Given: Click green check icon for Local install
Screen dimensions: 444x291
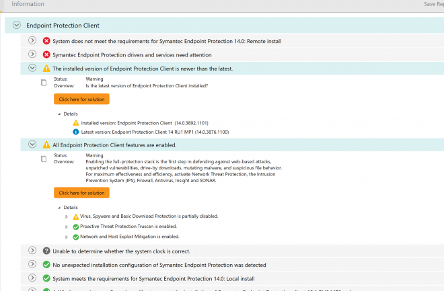Looking at the screenshot, I should pos(46,278).
